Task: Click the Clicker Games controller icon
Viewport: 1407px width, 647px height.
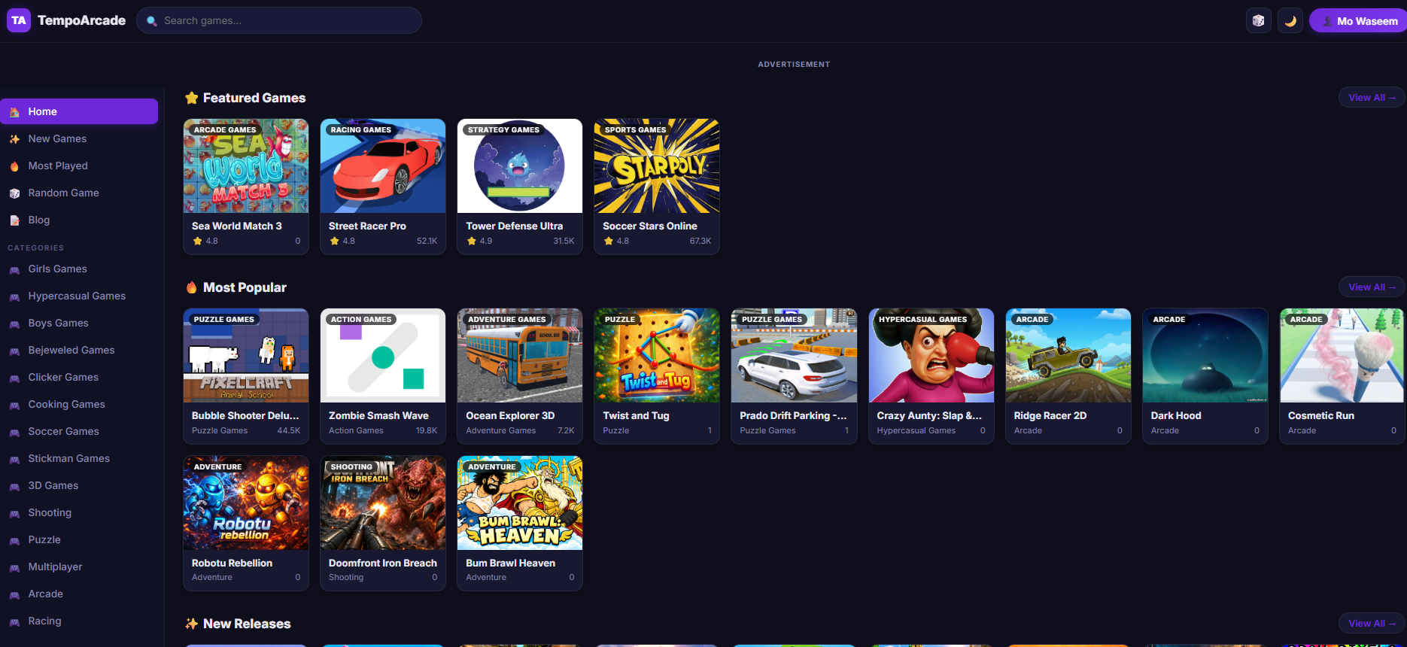Action: point(14,378)
